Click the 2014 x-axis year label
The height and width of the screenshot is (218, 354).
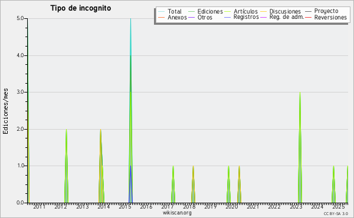103,207
